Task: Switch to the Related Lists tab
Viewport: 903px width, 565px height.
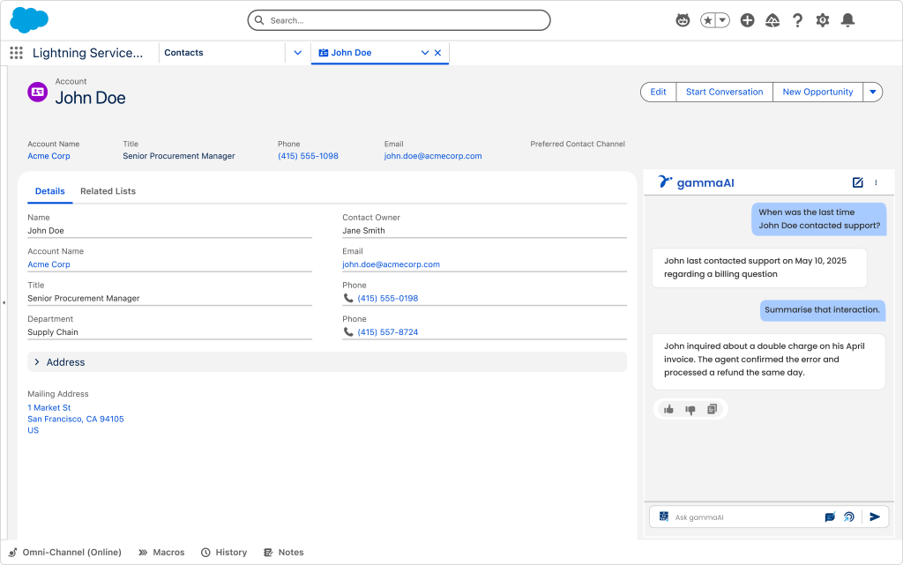Action: (108, 191)
